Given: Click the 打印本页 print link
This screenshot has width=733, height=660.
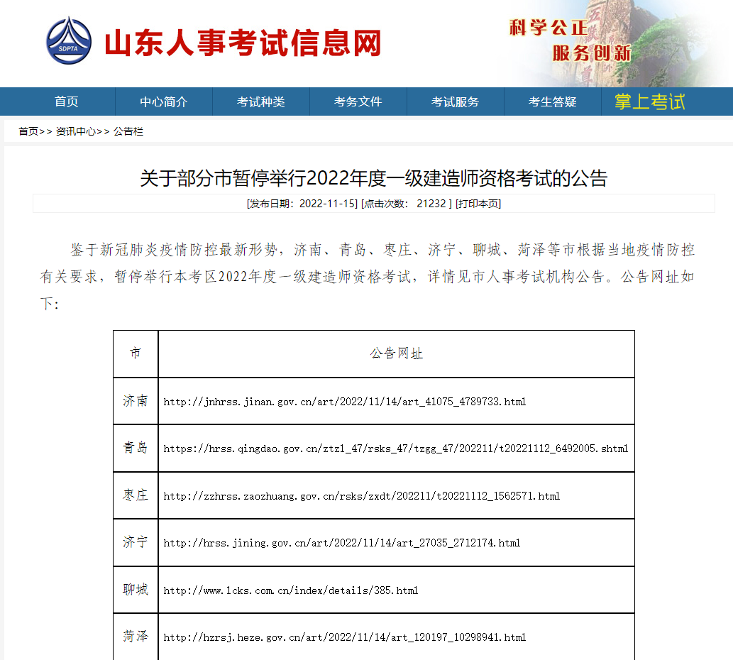Looking at the screenshot, I should (x=478, y=204).
